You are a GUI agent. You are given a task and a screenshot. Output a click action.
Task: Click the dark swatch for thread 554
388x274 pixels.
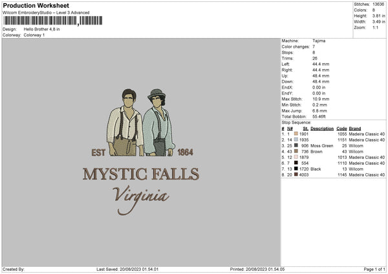coord(296,163)
